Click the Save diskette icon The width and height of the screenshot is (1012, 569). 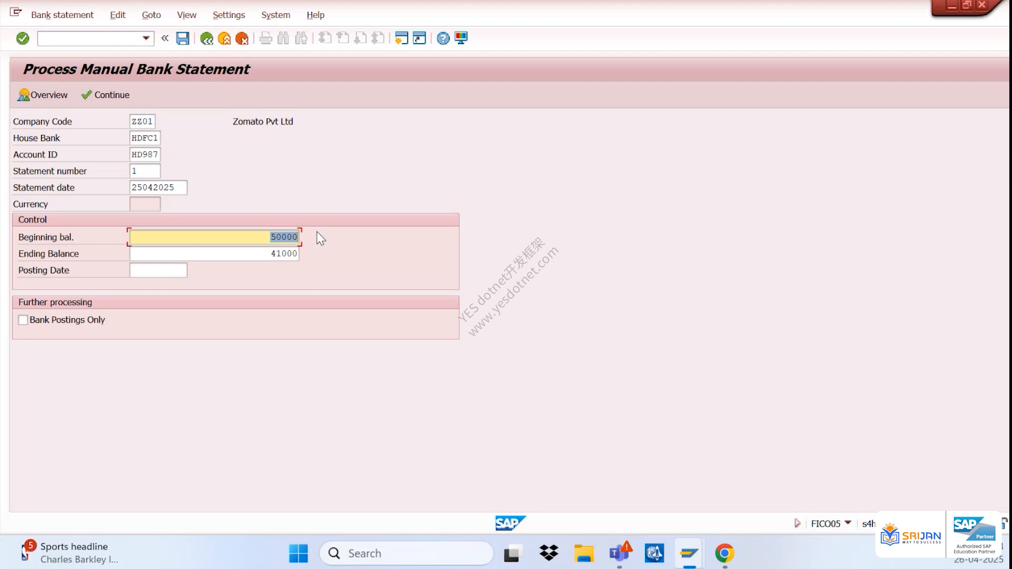coord(182,38)
